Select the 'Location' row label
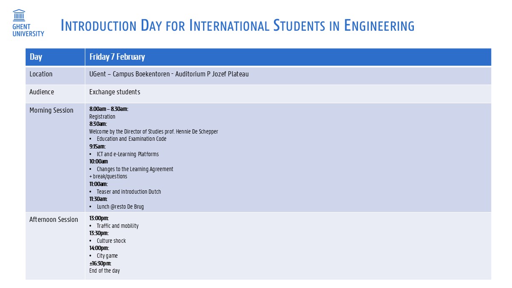The width and height of the screenshot is (512, 288). (41, 74)
